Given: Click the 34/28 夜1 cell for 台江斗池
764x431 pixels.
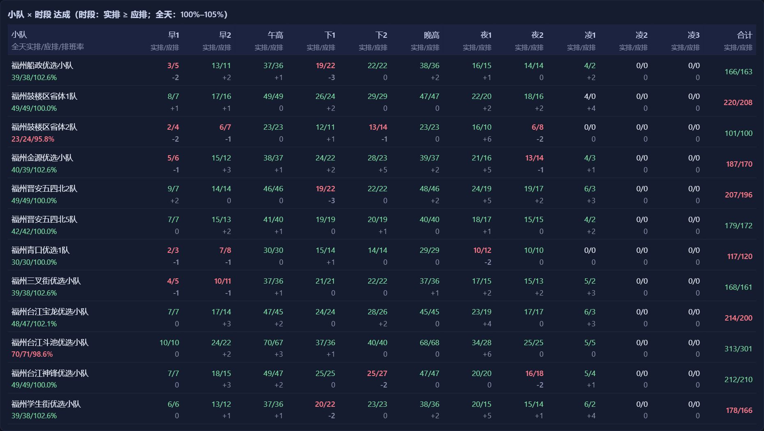Looking at the screenshot, I should (481, 343).
